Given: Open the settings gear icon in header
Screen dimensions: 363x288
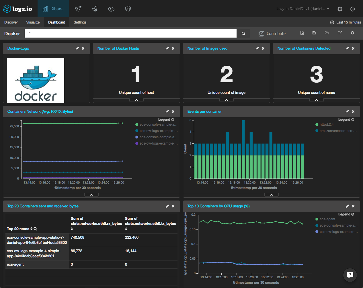Looking at the screenshot, I should 340,9.
